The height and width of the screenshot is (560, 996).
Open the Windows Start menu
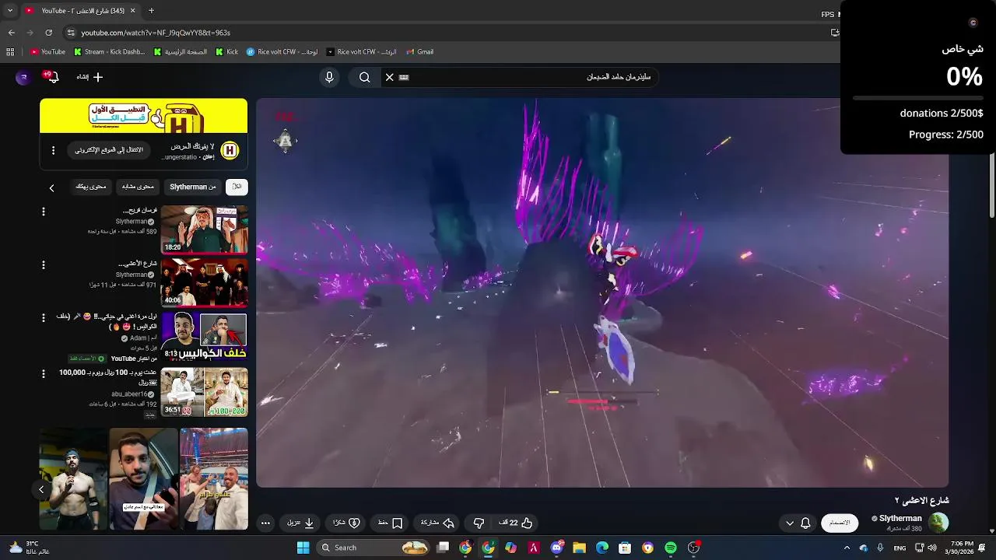(x=303, y=548)
